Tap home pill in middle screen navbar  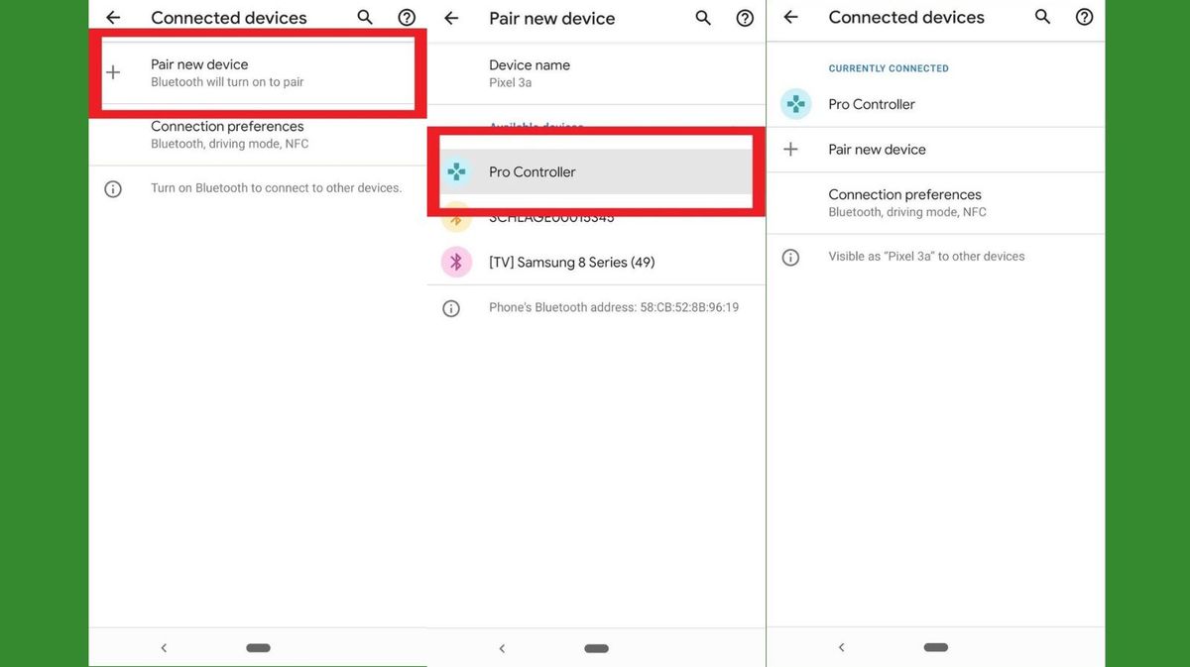tap(597, 648)
